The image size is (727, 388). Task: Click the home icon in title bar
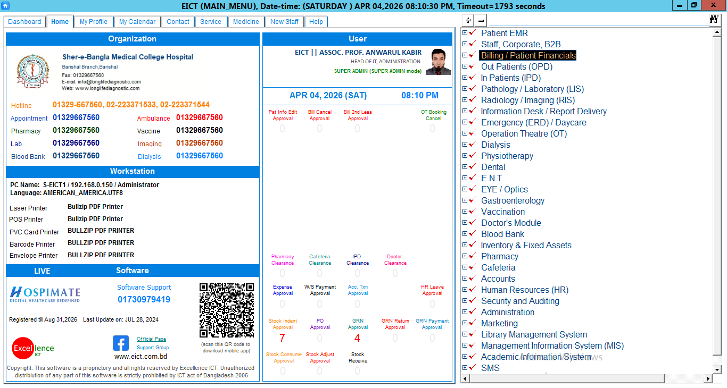[x=5, y=6]
